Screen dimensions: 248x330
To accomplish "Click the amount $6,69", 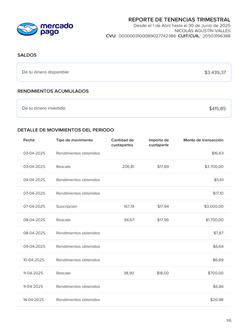I will click(x=218, y=260).
